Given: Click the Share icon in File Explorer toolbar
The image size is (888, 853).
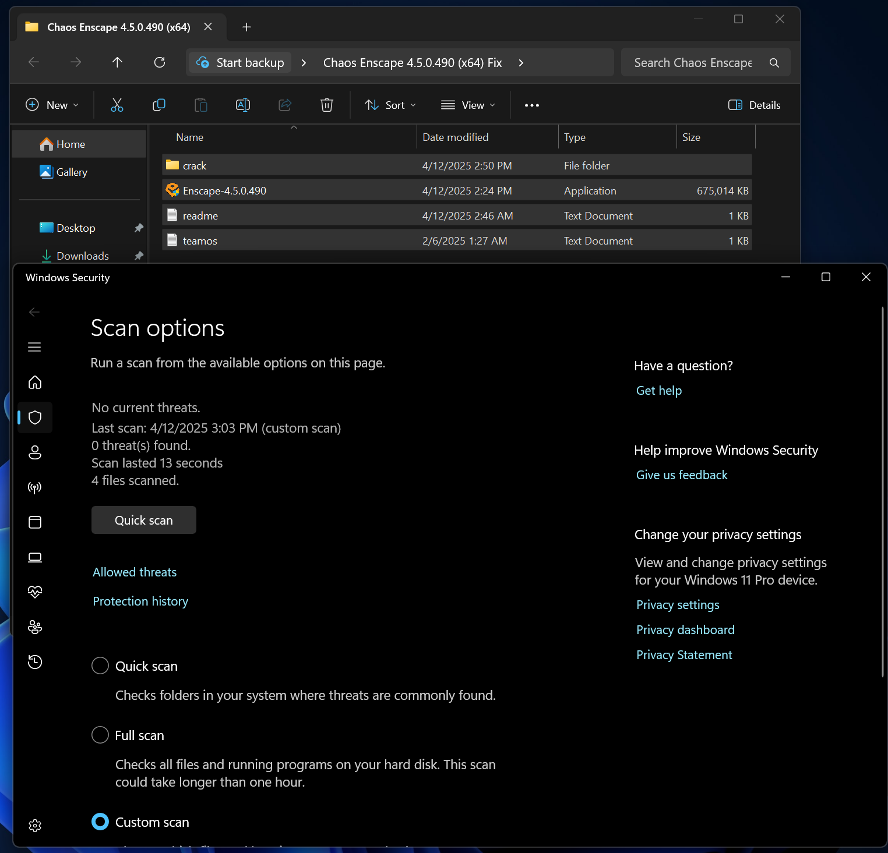Looking at the screenshot, I should point(285,105).
